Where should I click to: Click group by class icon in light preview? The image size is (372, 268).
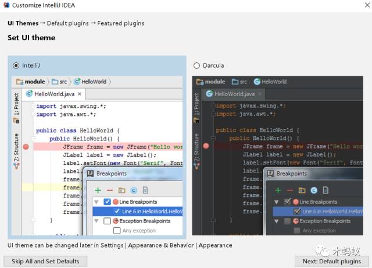134,191
